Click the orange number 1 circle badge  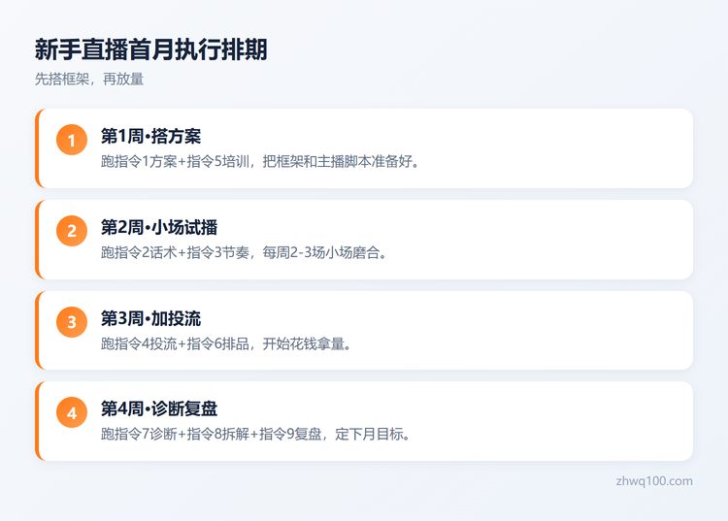click(72, 140)
